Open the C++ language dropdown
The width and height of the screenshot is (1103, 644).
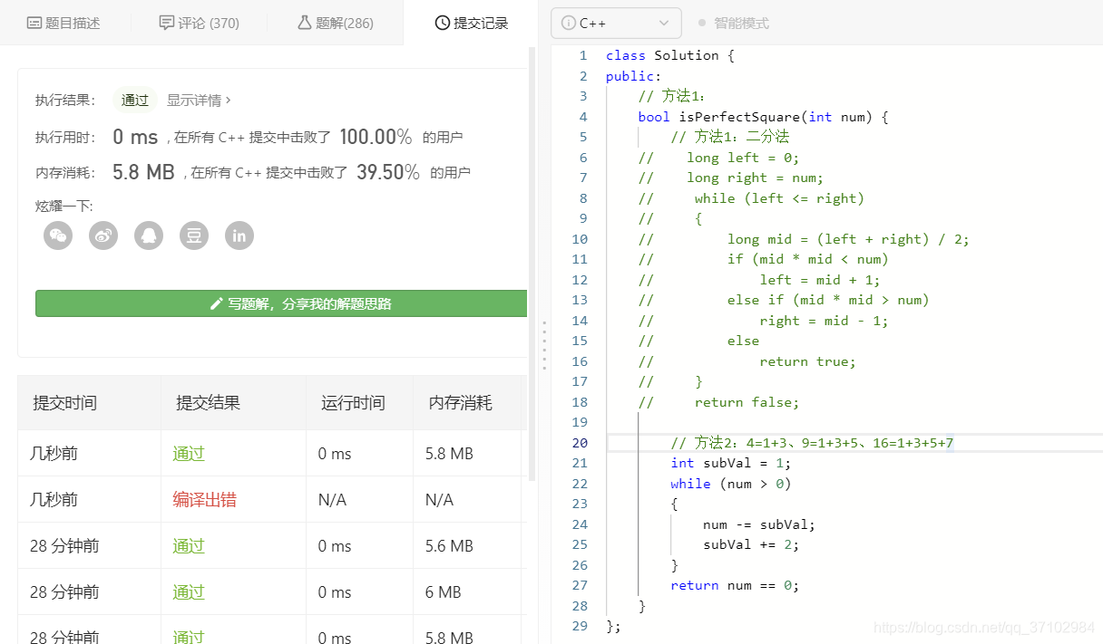(616, 23)
